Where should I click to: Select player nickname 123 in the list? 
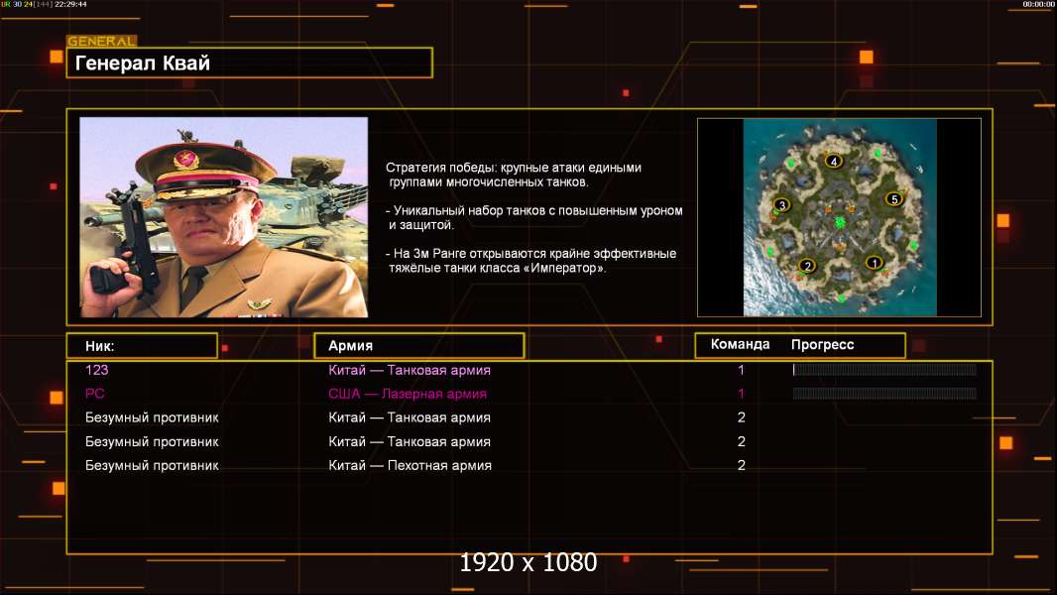point(97,370)
